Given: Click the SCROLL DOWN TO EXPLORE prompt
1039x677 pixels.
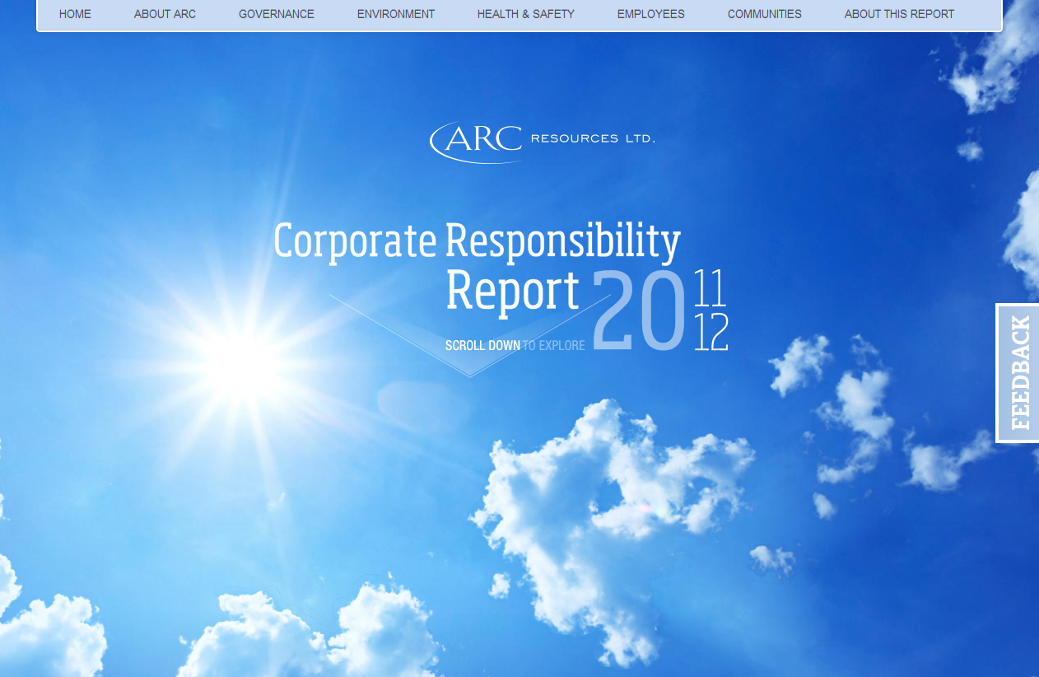Looking at the screenshot, I should pyautogui.click(x=515, y=346).
